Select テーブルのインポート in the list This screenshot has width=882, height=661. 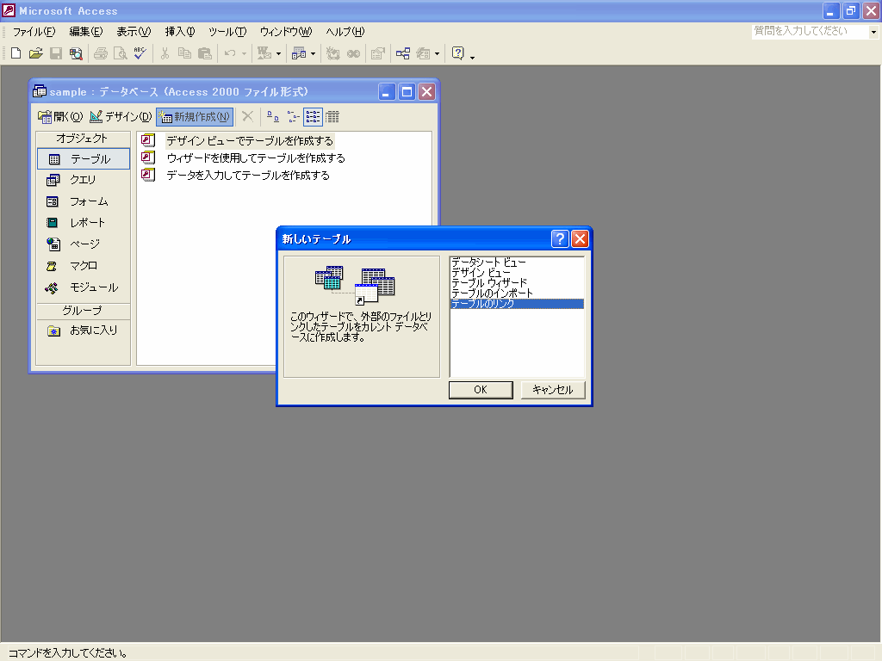517,293
